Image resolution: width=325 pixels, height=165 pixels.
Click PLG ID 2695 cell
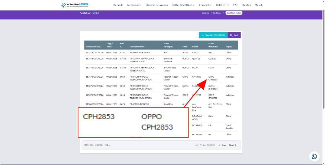[x=122, y=104]
